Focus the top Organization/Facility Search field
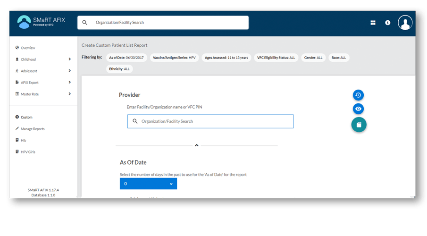This screenshot has height=236, width=427. (163, 23)
